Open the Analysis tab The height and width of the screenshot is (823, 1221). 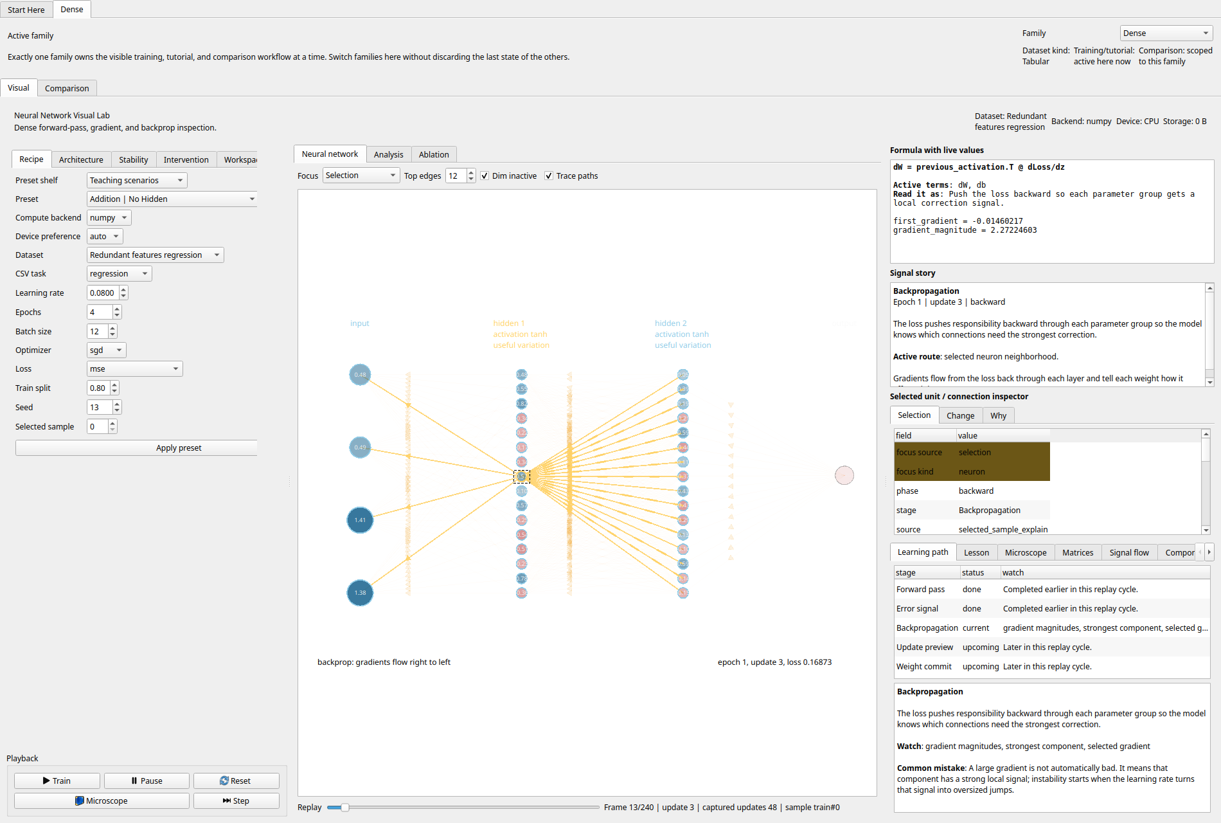(x=388, y=154)
